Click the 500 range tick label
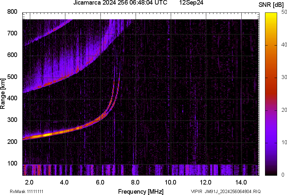 (12, 77)
